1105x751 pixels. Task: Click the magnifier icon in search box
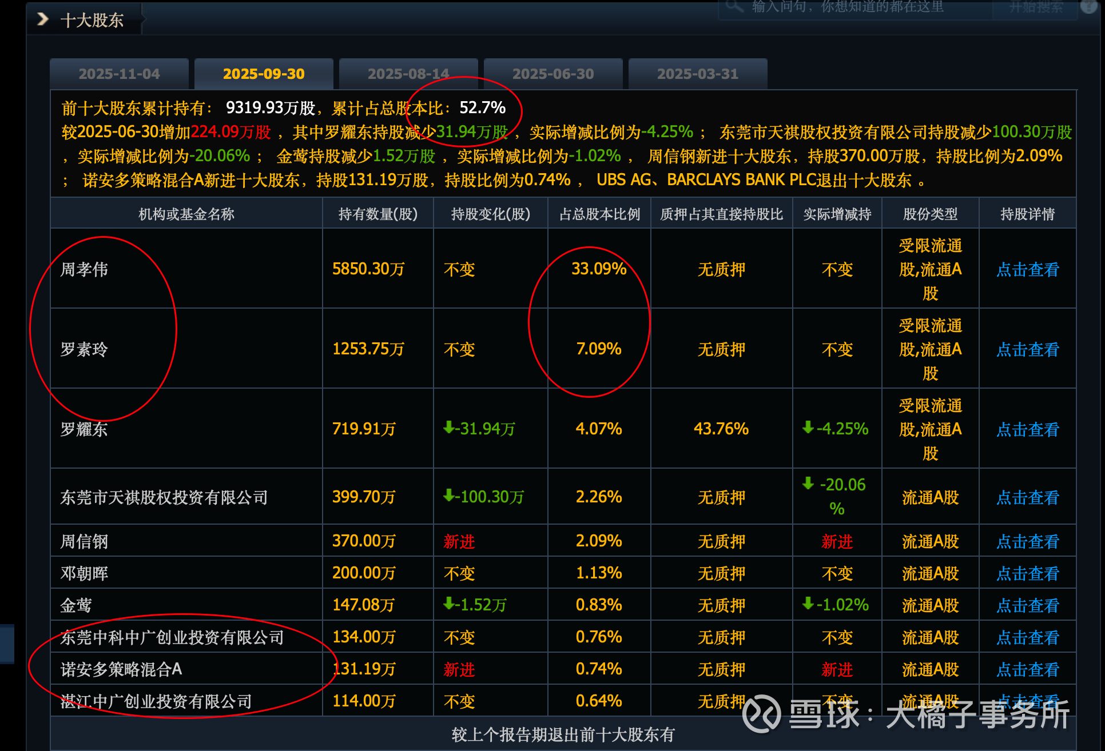(x=733, y=6)
